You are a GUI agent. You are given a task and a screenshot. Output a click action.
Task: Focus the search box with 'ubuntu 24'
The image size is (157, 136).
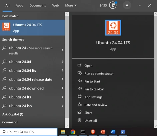pos(29,132)
